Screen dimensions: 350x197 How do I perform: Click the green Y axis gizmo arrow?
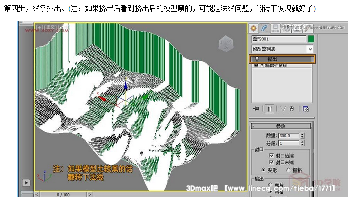[x=145, y=97]
